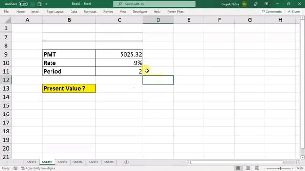Select column D header
305x171 pixels.
158,20
